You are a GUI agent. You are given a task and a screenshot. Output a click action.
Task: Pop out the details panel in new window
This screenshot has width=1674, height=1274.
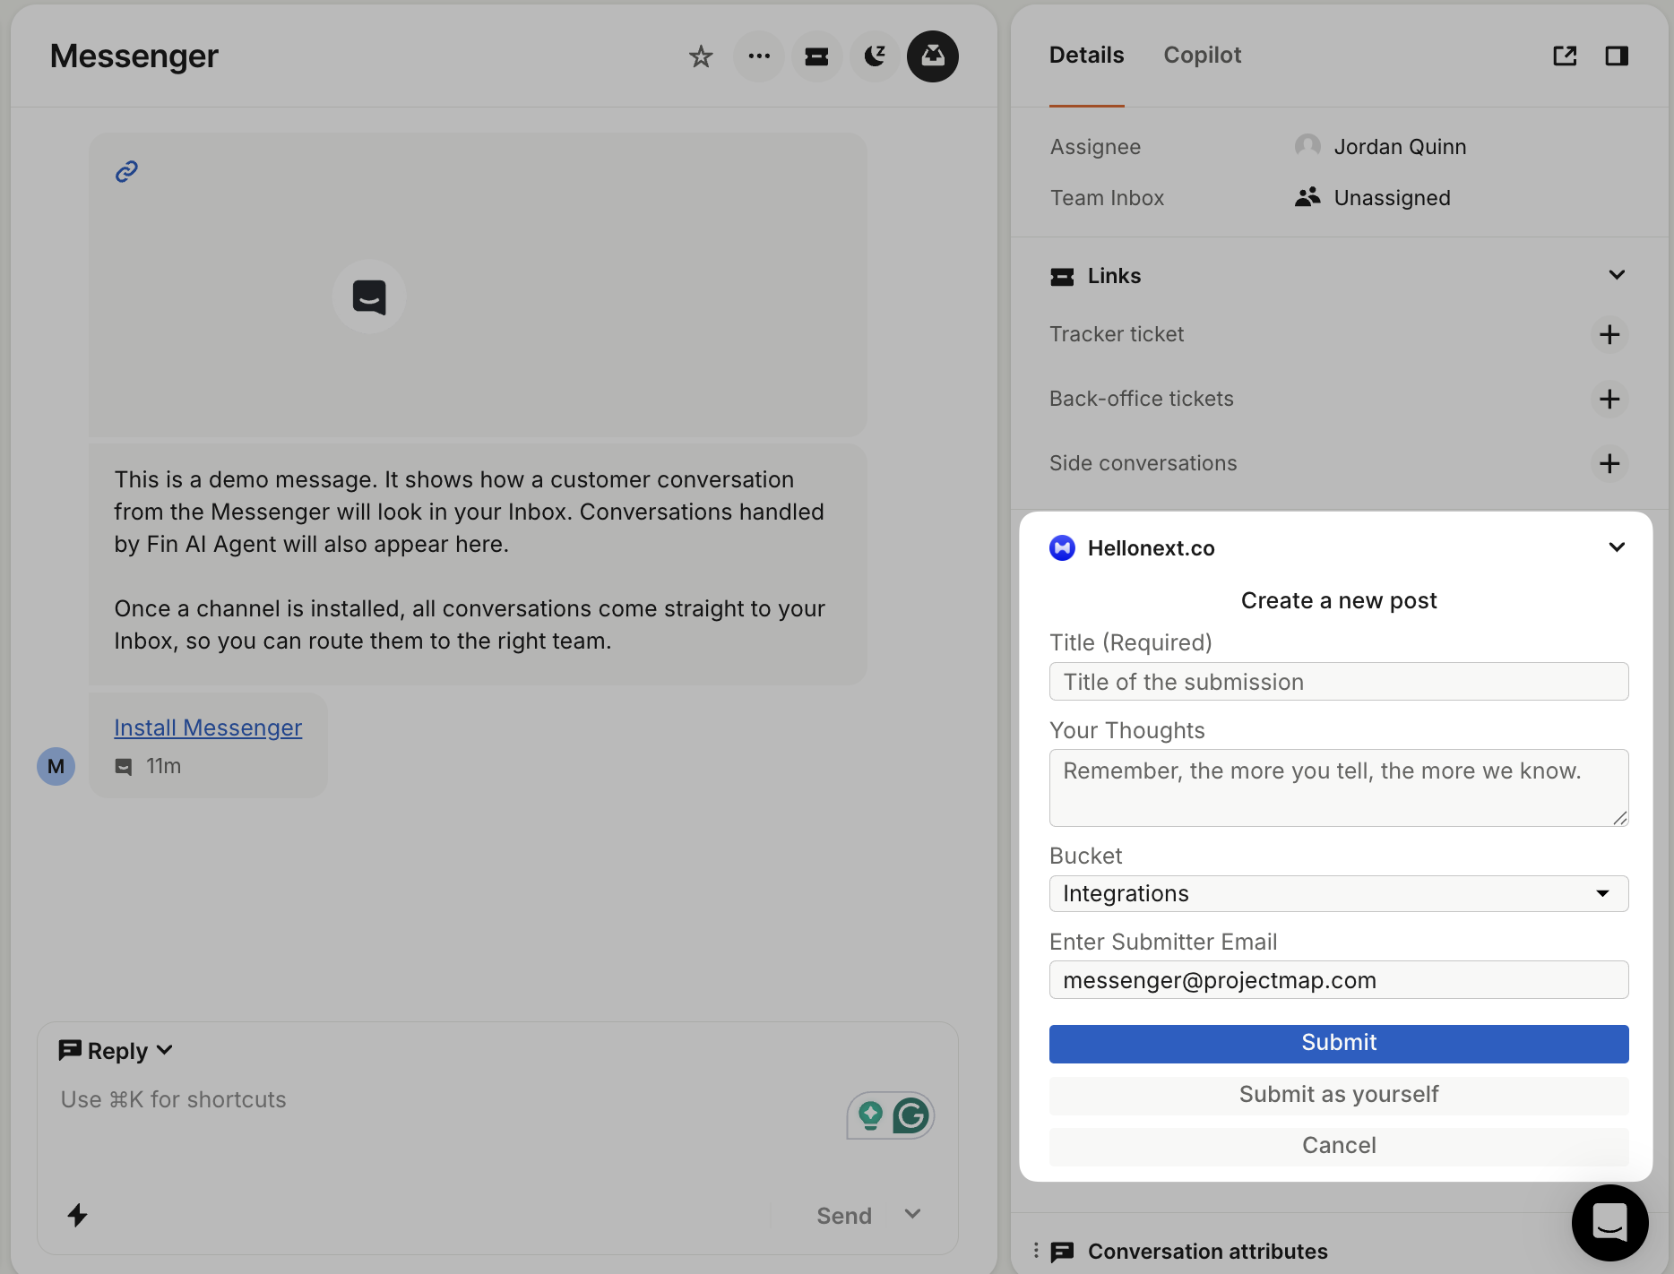(x=1565, y=56)
